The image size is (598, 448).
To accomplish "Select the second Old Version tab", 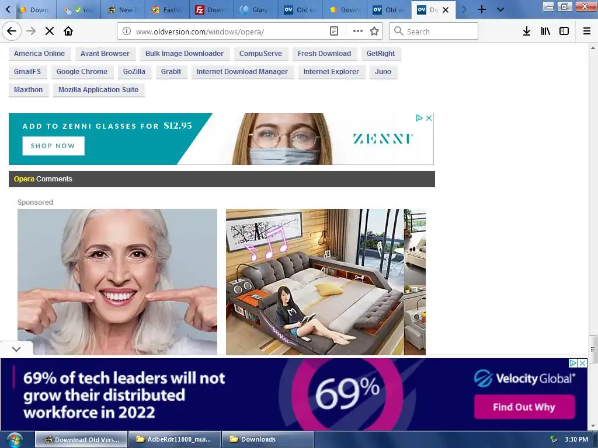I will tap(390, 9).
